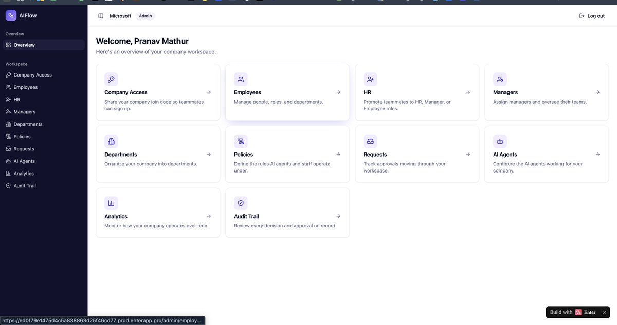Open the HR card title
This screenshot has width=617, height=325.
pyautogui.click(x=367, y=92)
